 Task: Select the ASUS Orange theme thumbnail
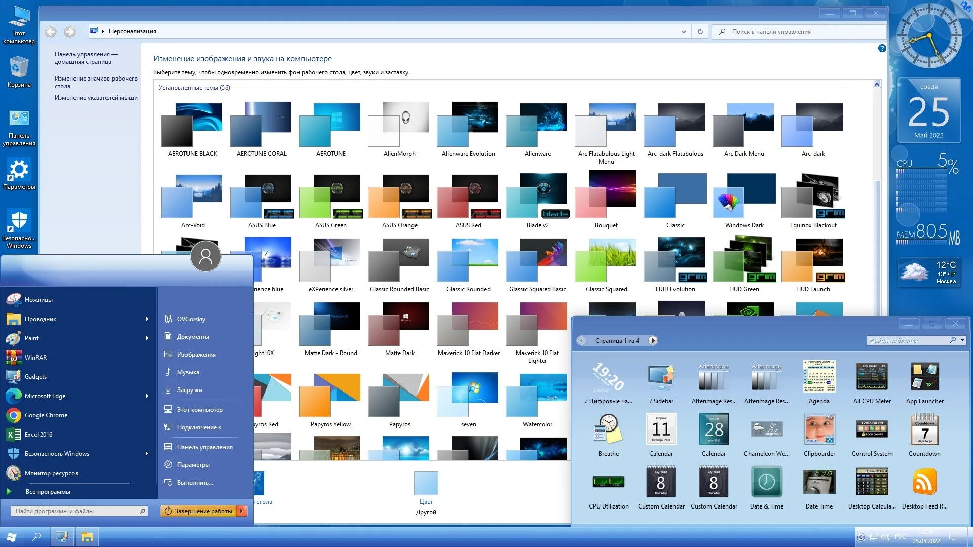400,198
